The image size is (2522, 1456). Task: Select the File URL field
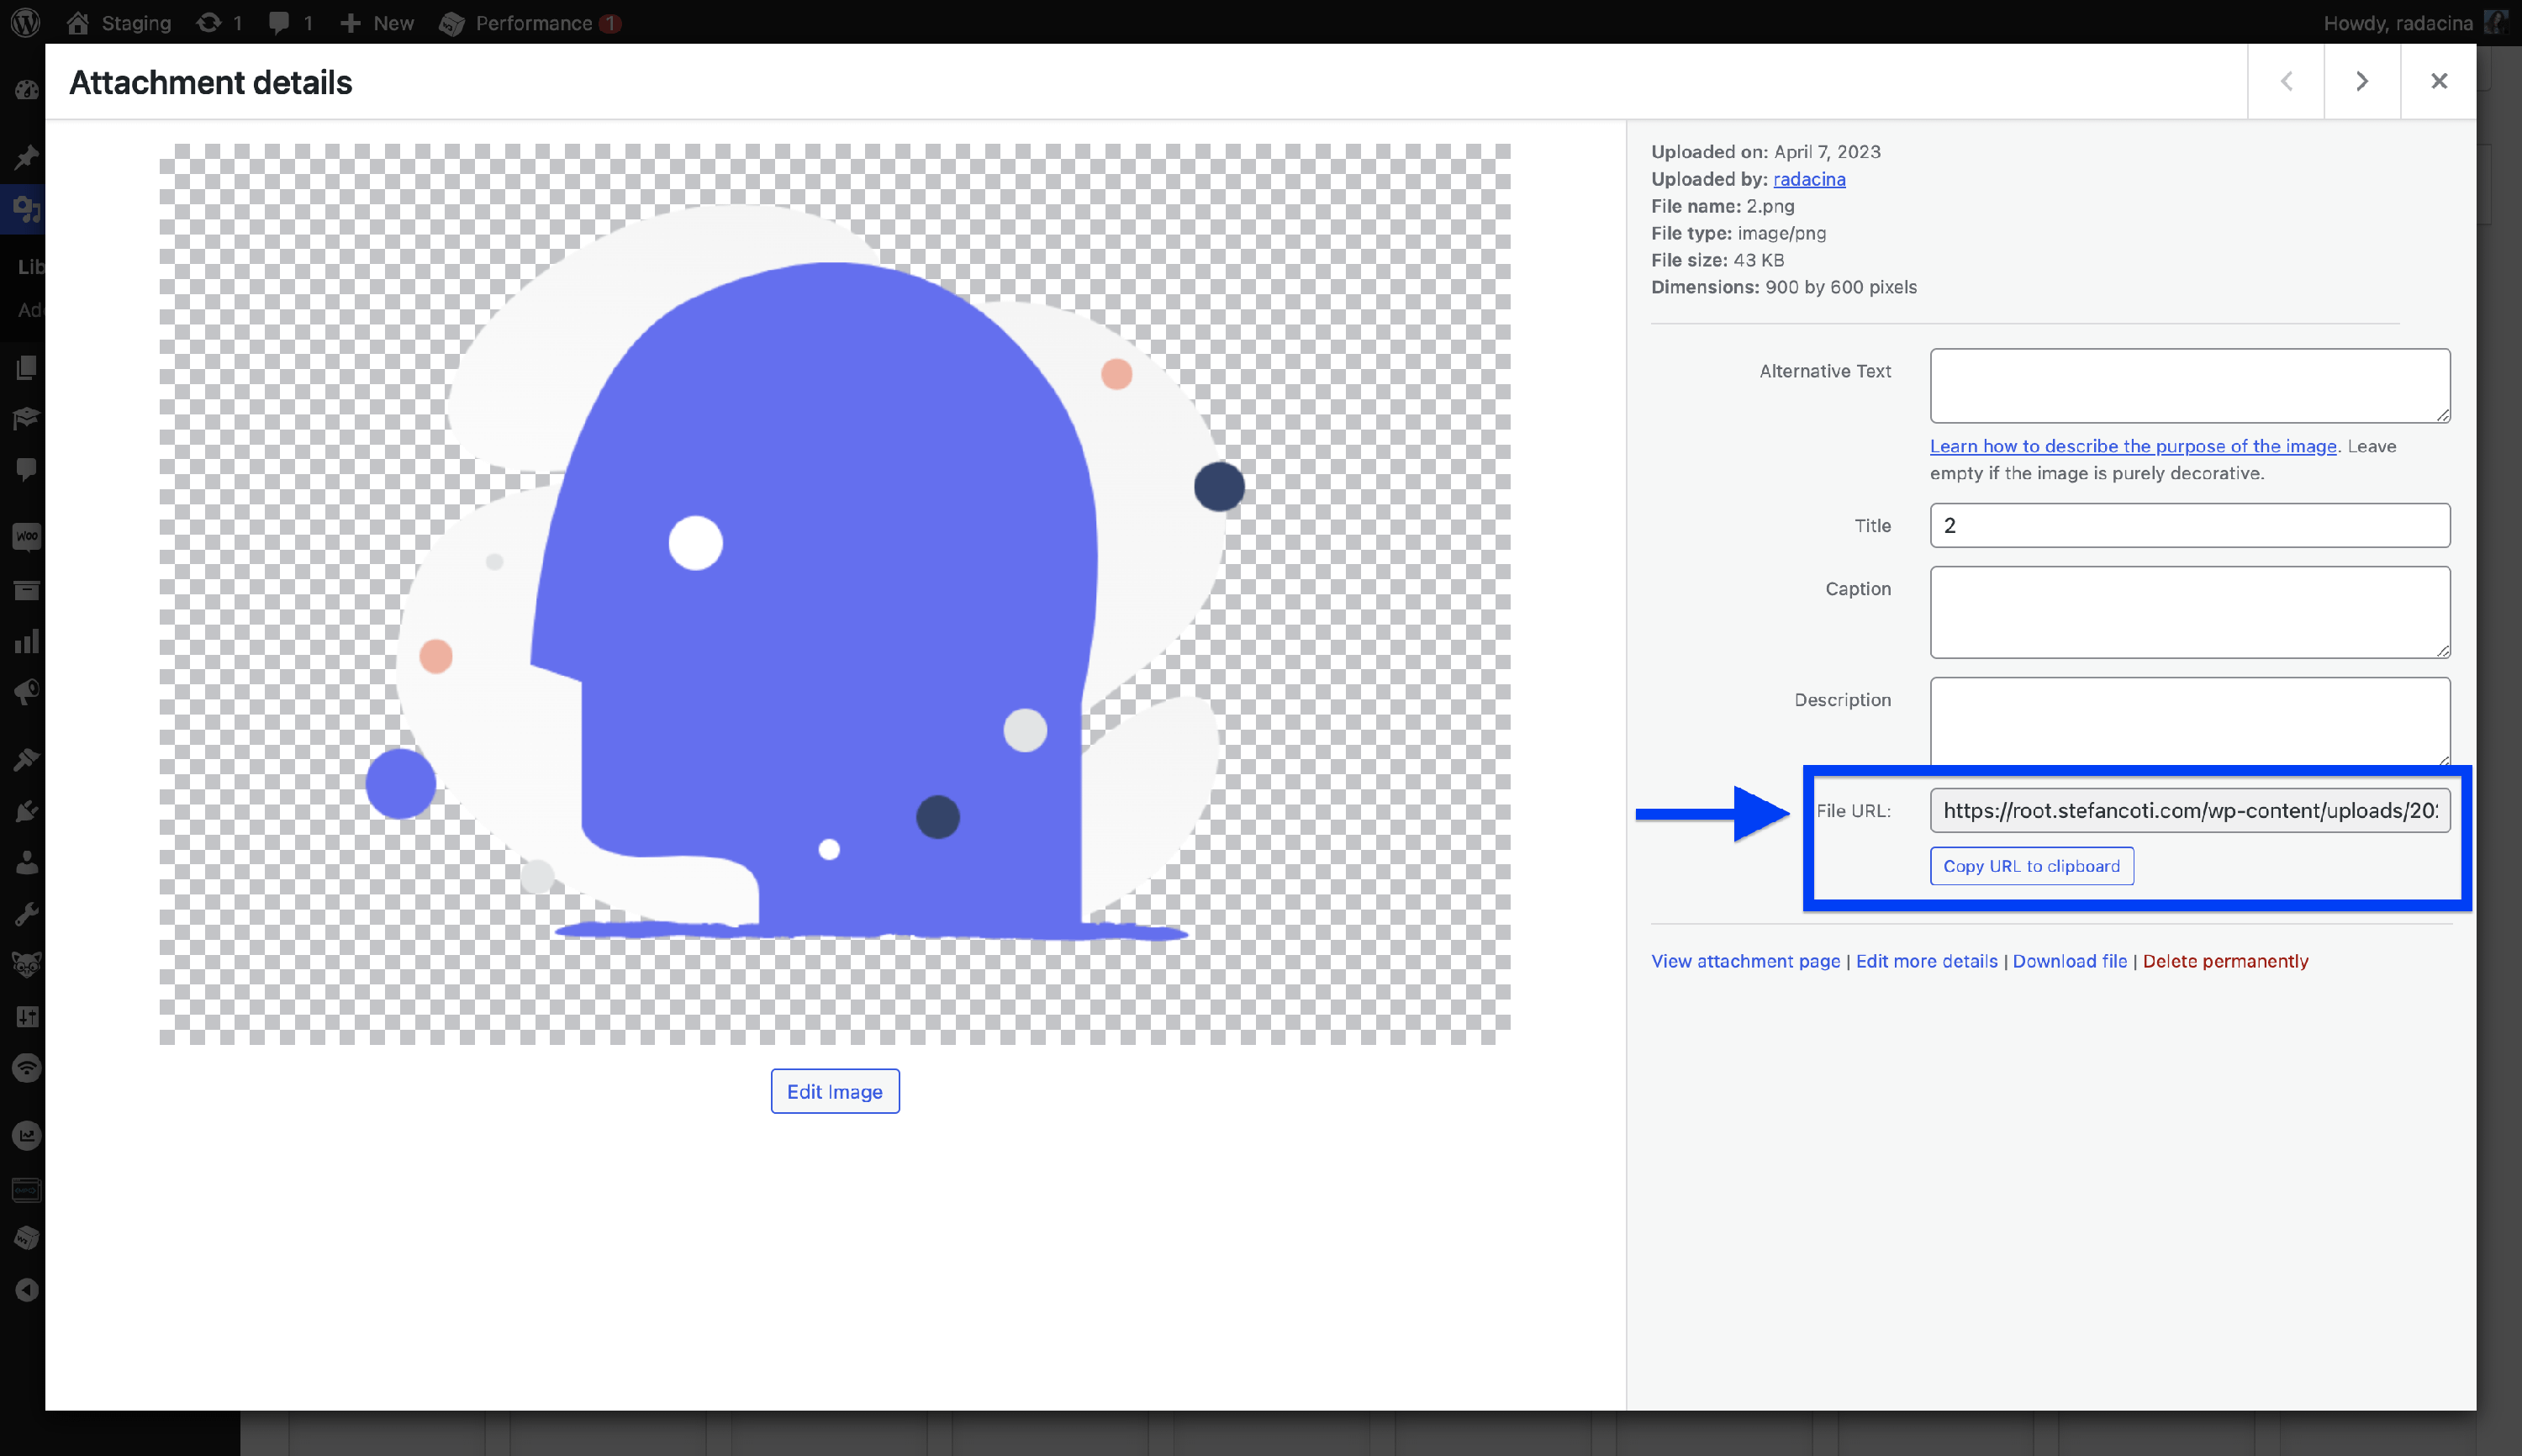2189,810
